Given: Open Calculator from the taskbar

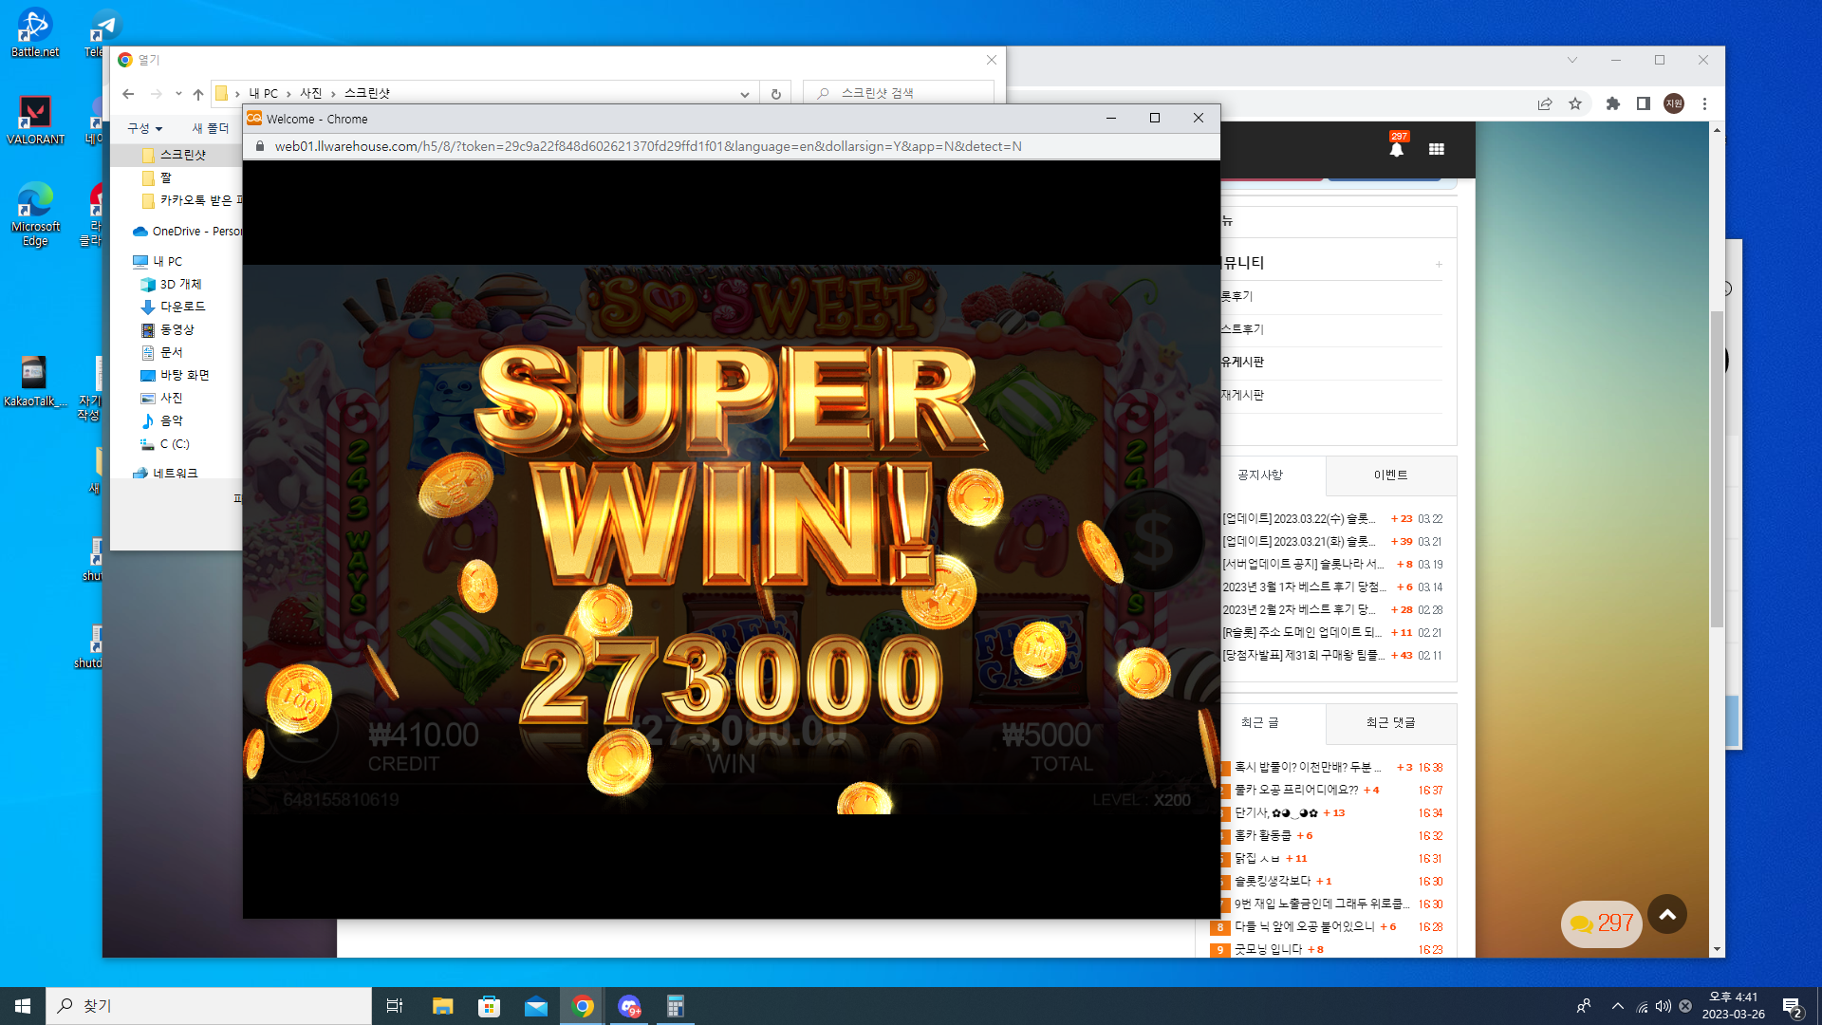Looking at the screenshot, I should tap(675, 1006).
